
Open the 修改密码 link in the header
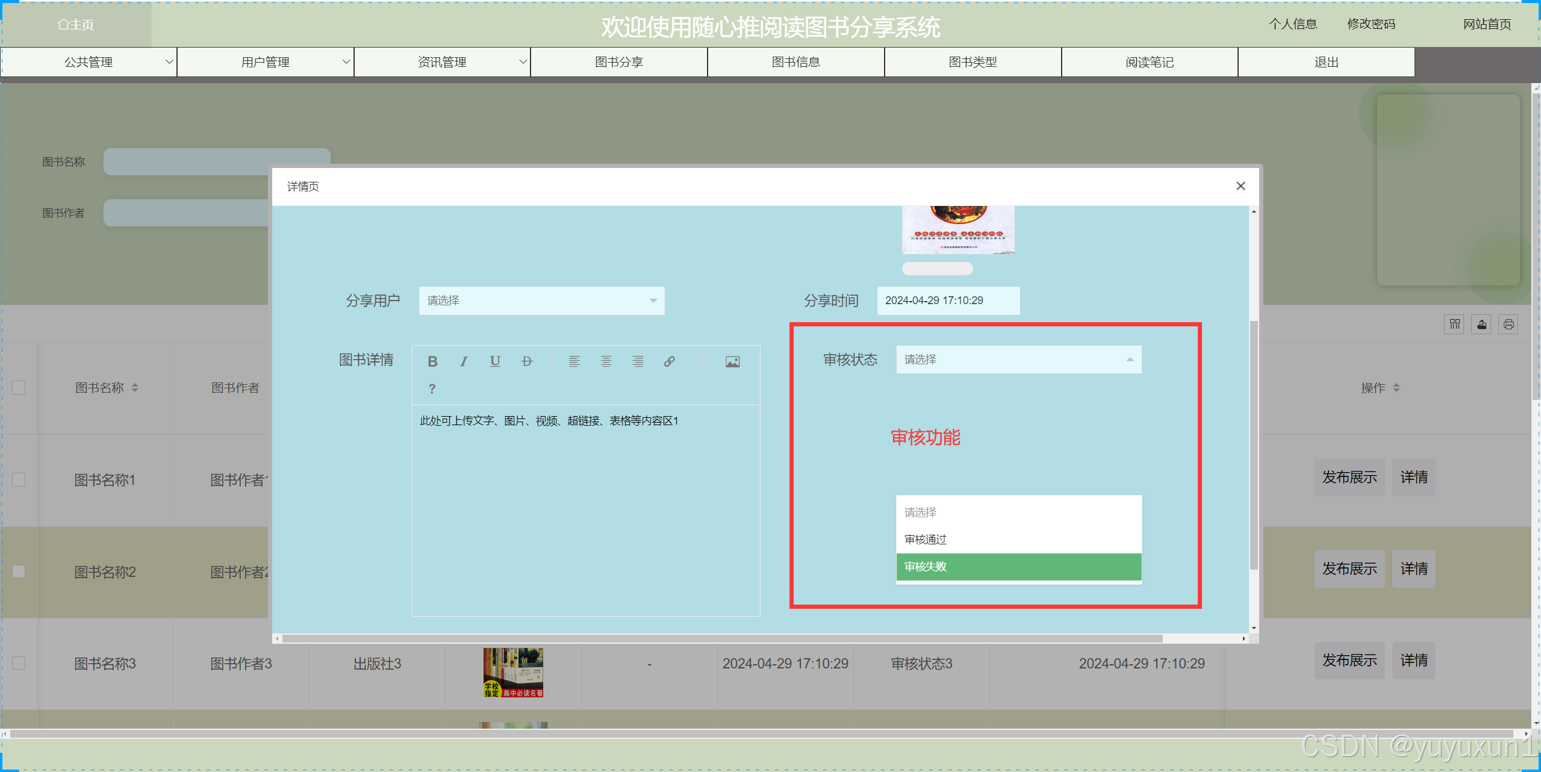[x=1371, y=24]
